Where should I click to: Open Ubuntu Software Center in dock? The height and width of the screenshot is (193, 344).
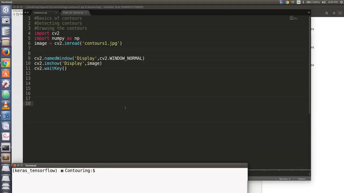6,73
